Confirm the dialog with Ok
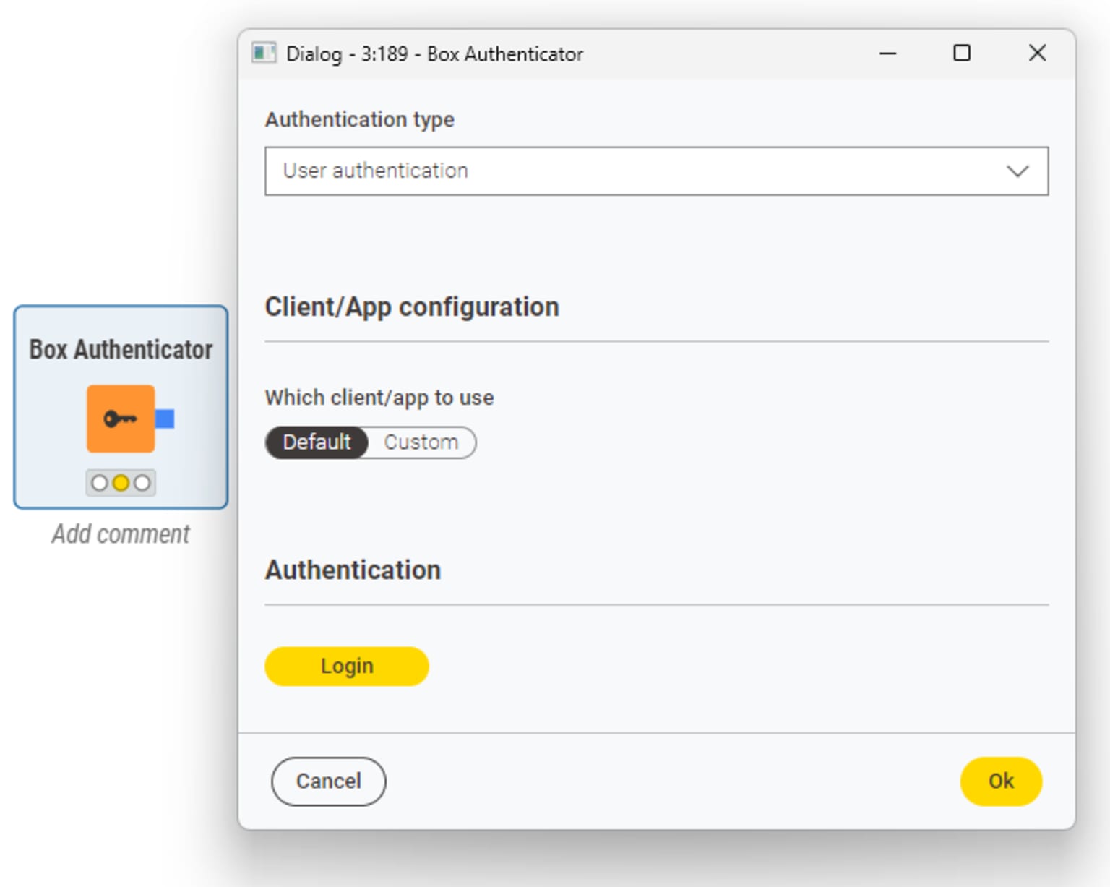Screen dimensions: 1110x887 [x=1001, y=781]
